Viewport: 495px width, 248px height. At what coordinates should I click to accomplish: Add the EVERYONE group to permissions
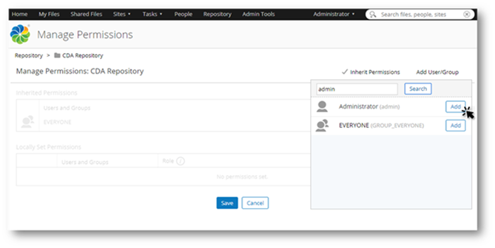pos(455,125)
